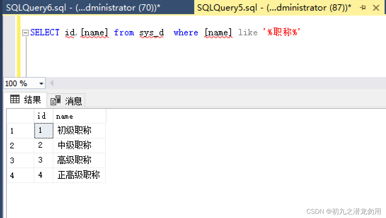The image size is (386, 218).
Task: Click the messages tab icon
Action: tap(56, 101)
